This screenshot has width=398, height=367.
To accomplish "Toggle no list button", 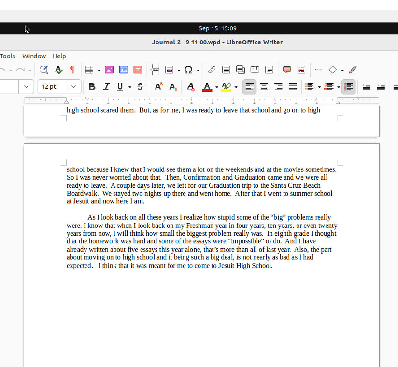I will tap(349, 87).
